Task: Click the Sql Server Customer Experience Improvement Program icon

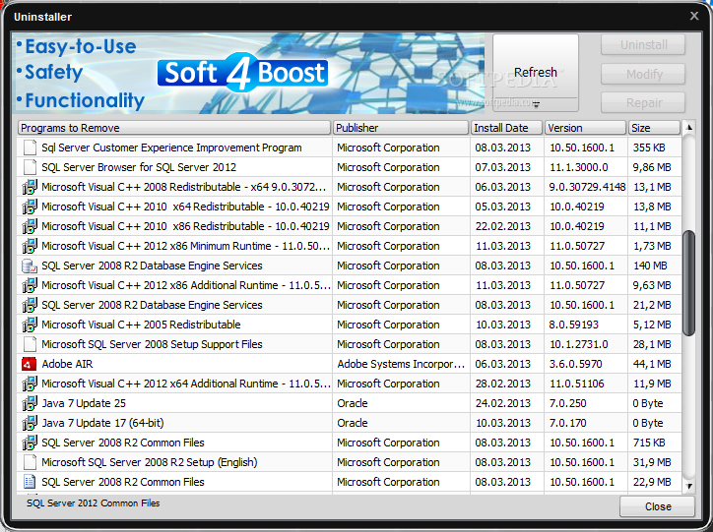Action: (x=30, y=148)
